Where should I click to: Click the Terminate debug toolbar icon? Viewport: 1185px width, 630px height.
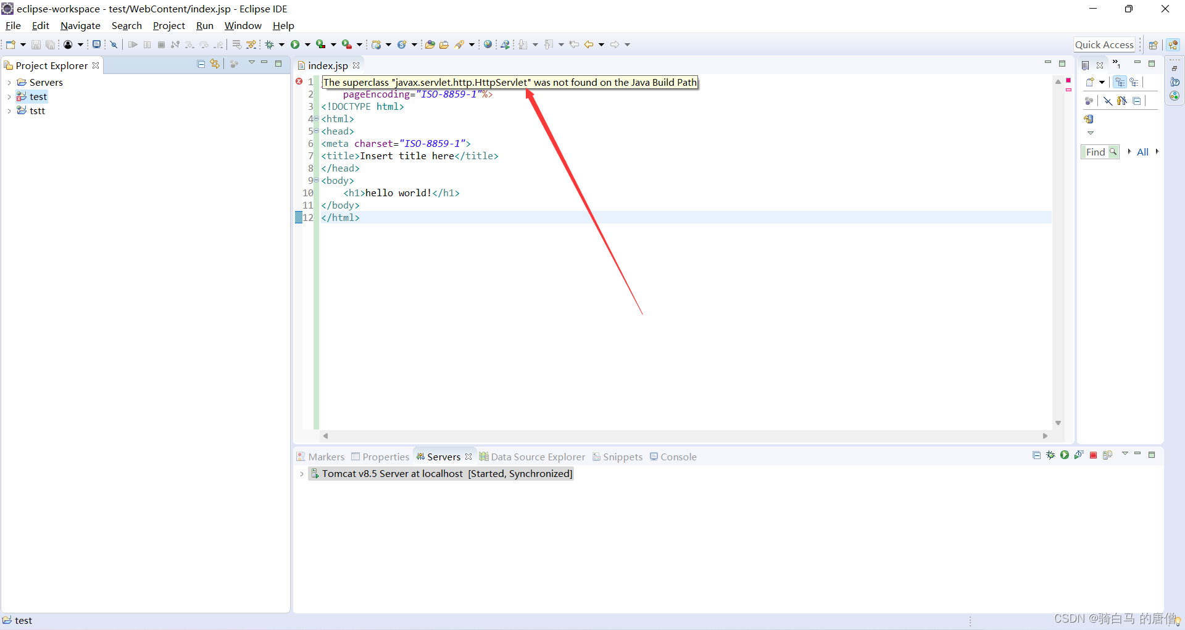pyautogui.click(x=161, y=44)
